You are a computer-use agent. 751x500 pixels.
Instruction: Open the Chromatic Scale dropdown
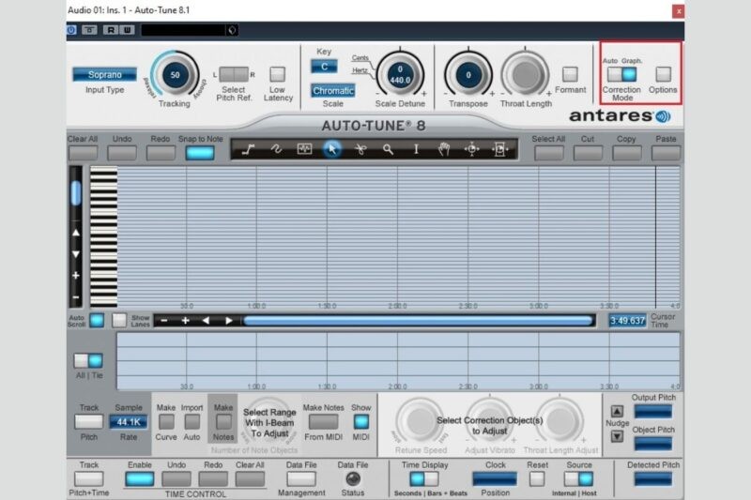pos(333,90)
